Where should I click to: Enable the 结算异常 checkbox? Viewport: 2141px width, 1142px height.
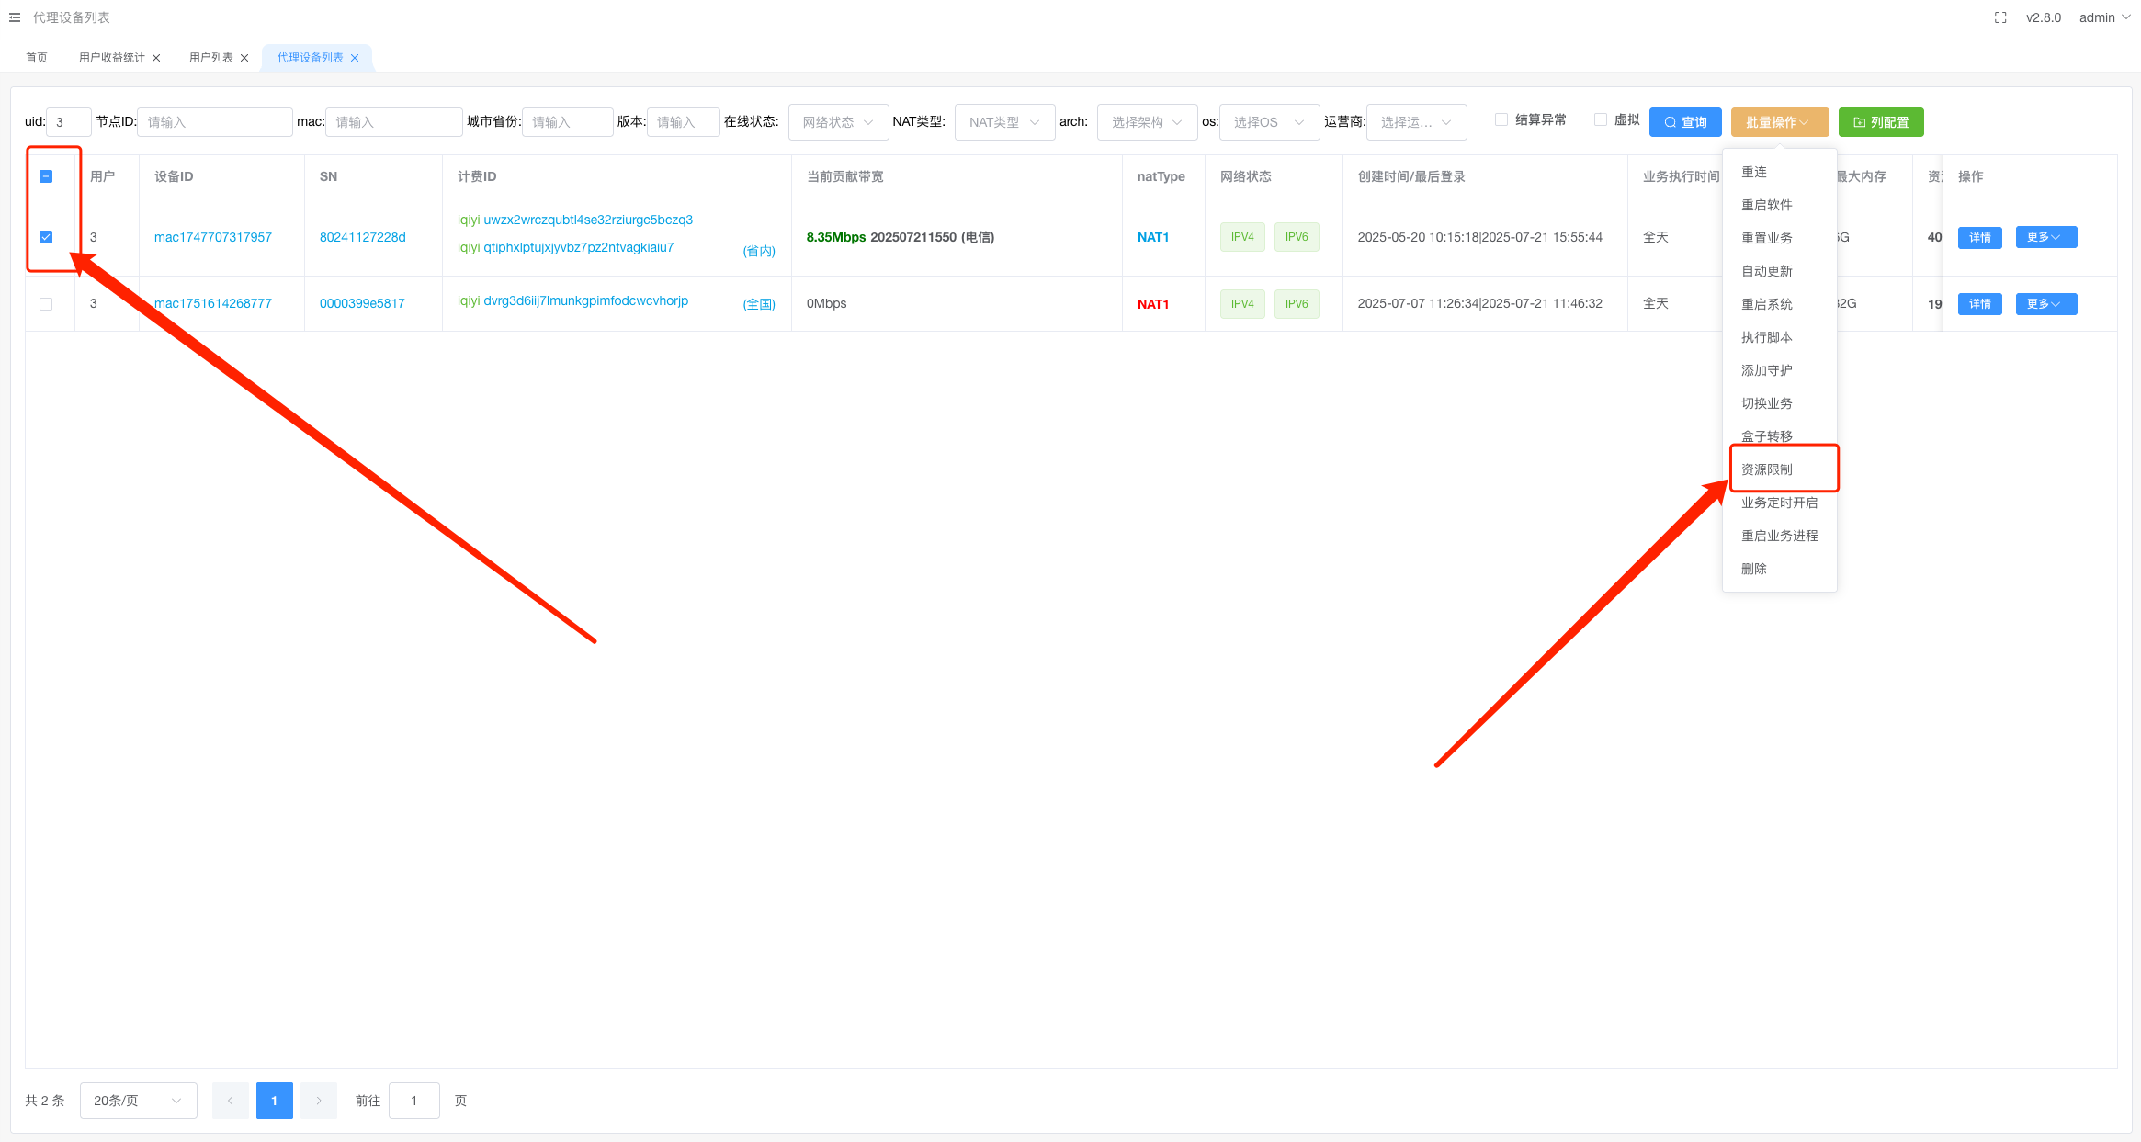[1501, 119]
